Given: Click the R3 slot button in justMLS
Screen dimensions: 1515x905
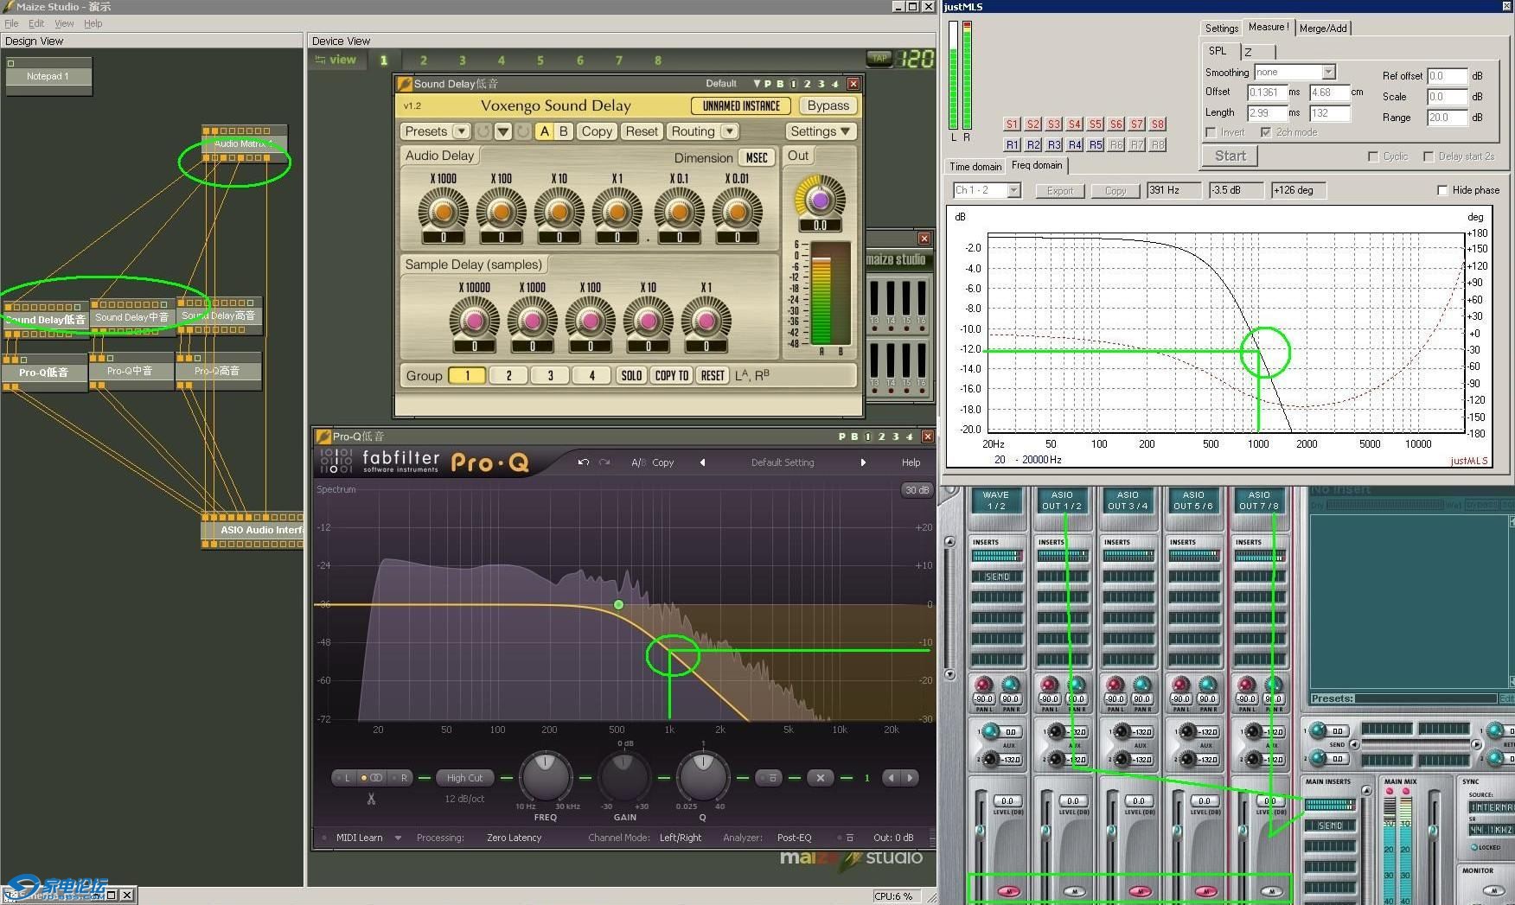Looking at the screenshot, I should 1053,145.
